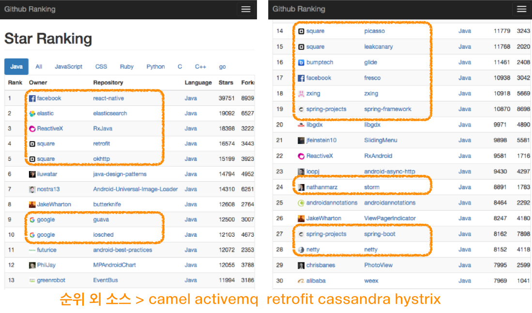
Task: Click PhilJay avatar icon
Action: click(32, 265)
